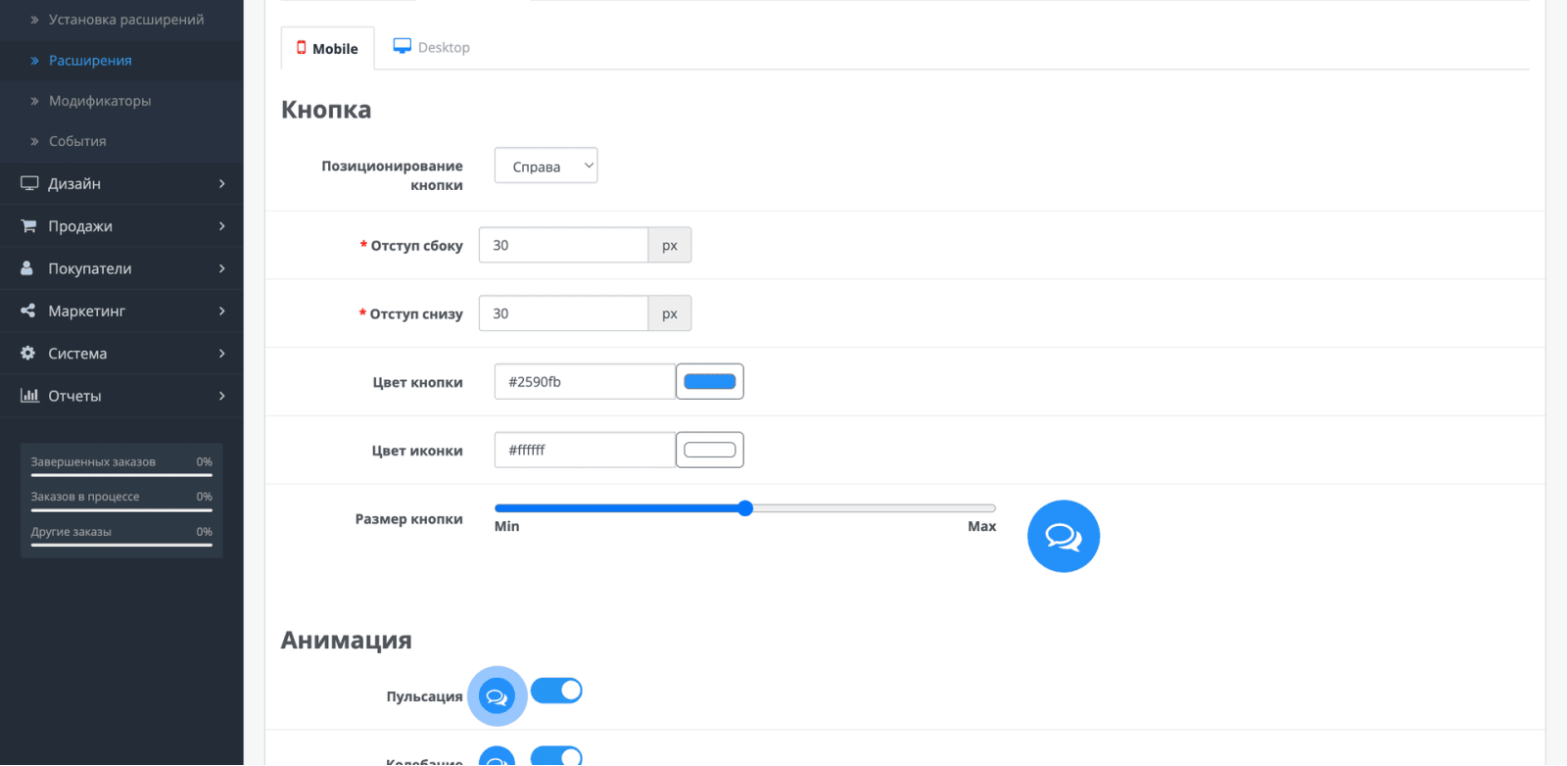Click the Отступ снизу input field
Viewport: 1567px width, 766px height.
click(563, 313)
